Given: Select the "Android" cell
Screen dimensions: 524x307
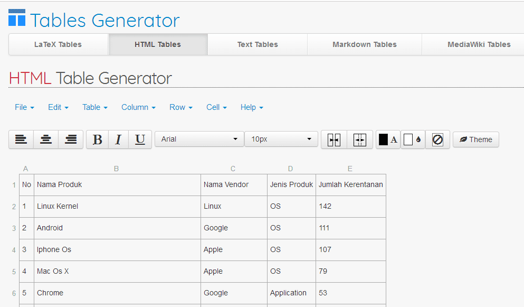Looking at the screenshot, I should click(x=117, y=228).
